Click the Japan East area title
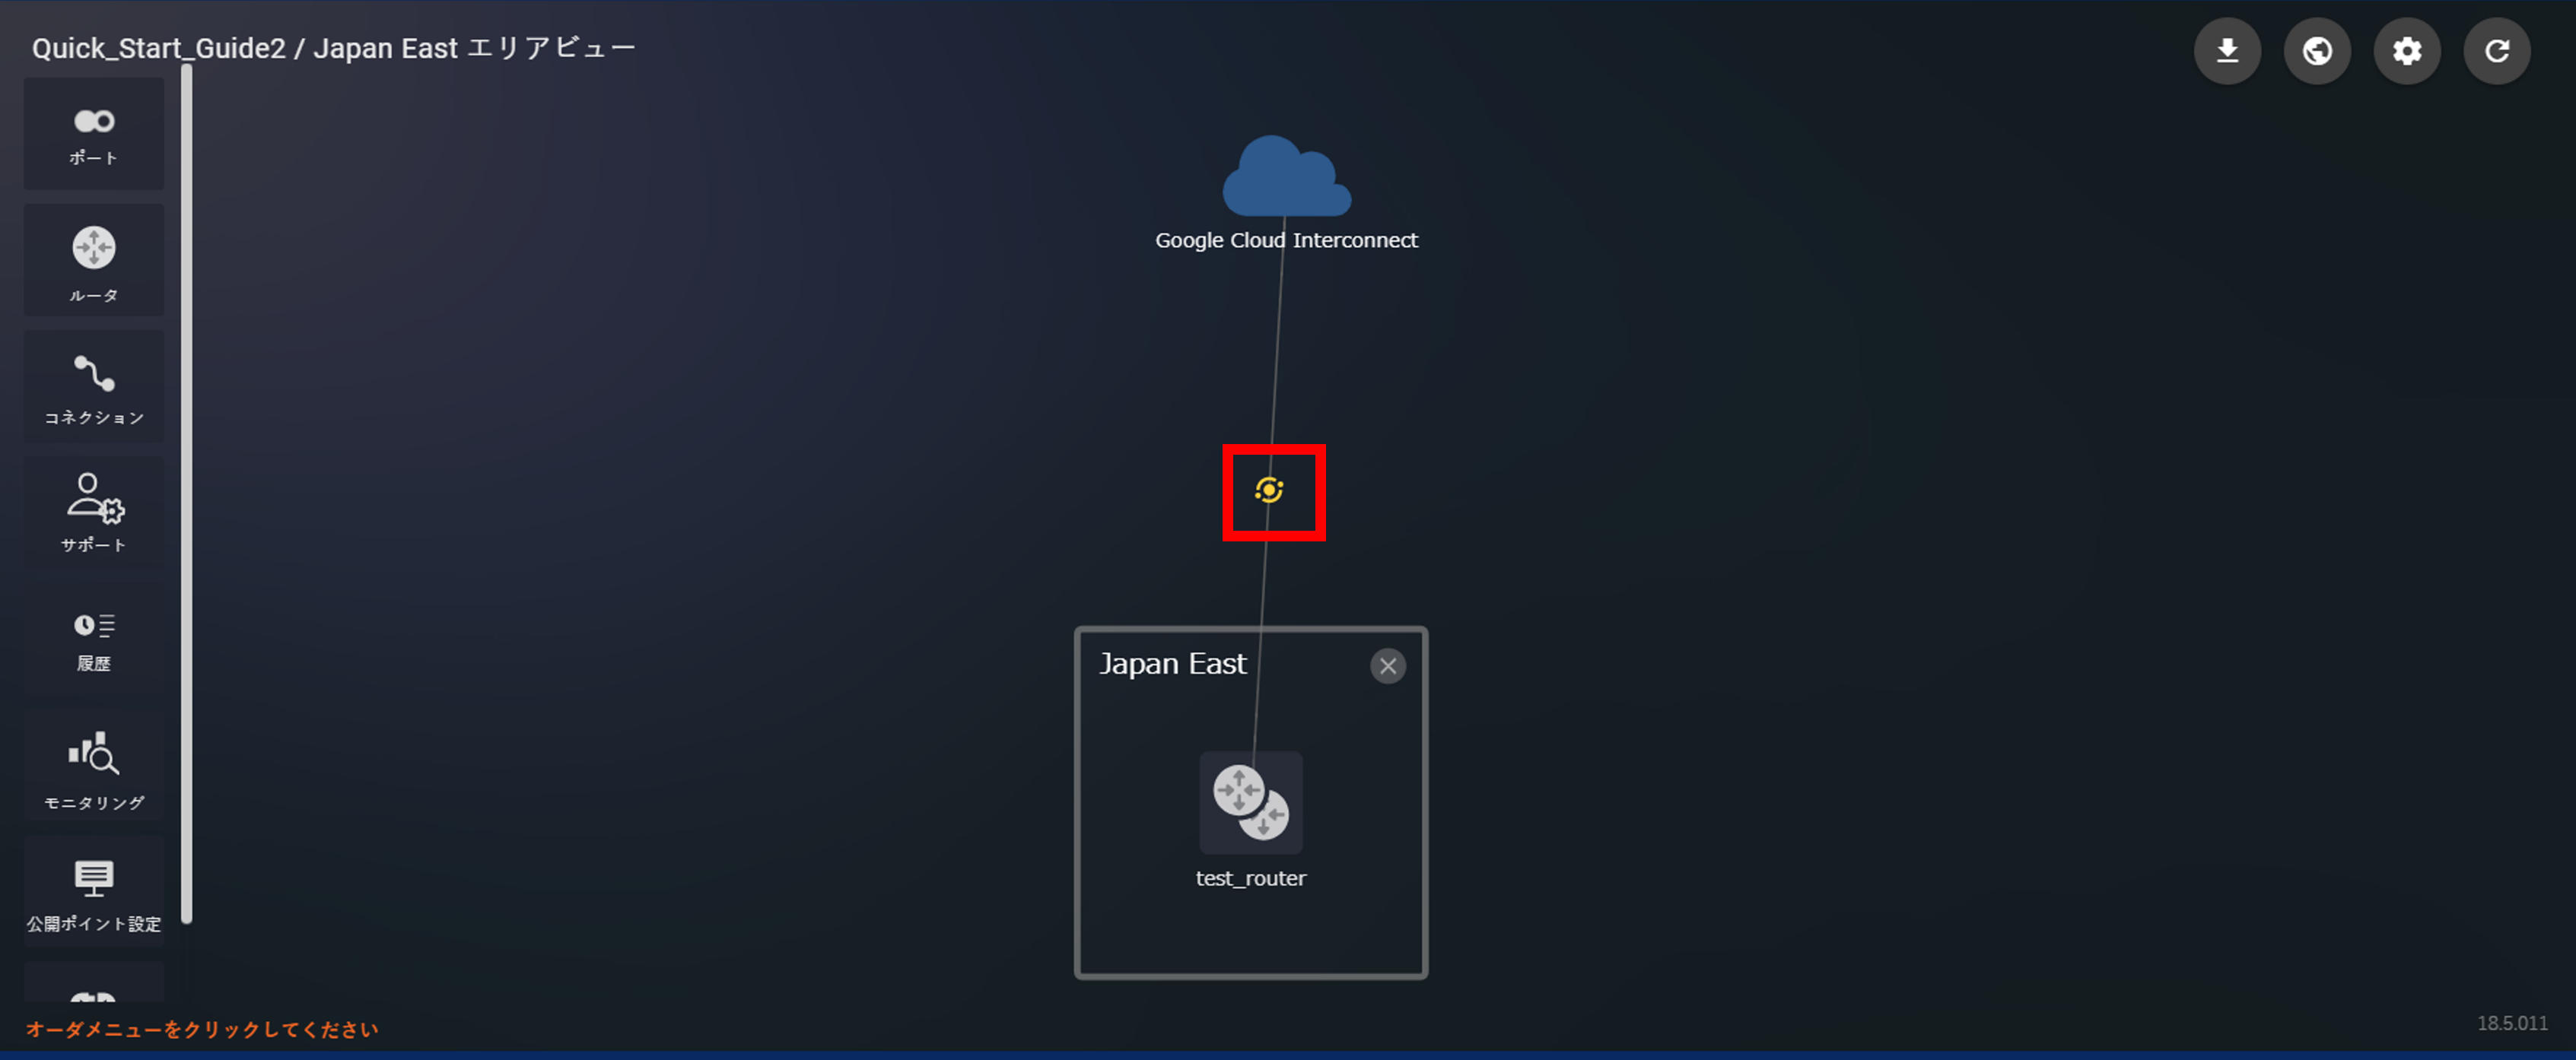This screenshot has height=1060, width=2576. pyautogui.click(x=1173, y=665)
